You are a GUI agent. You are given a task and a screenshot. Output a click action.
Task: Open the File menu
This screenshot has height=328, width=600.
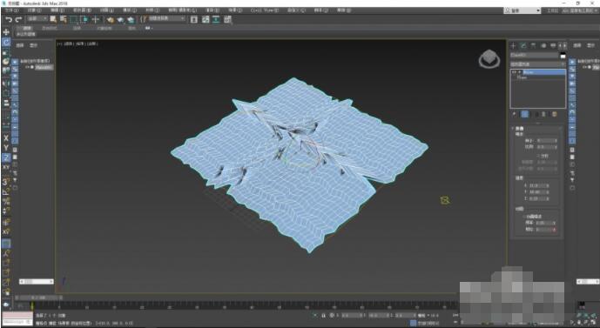pos(10,10)
